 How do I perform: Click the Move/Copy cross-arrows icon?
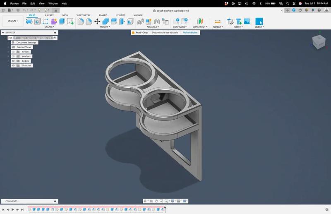(x=97, y=21)
